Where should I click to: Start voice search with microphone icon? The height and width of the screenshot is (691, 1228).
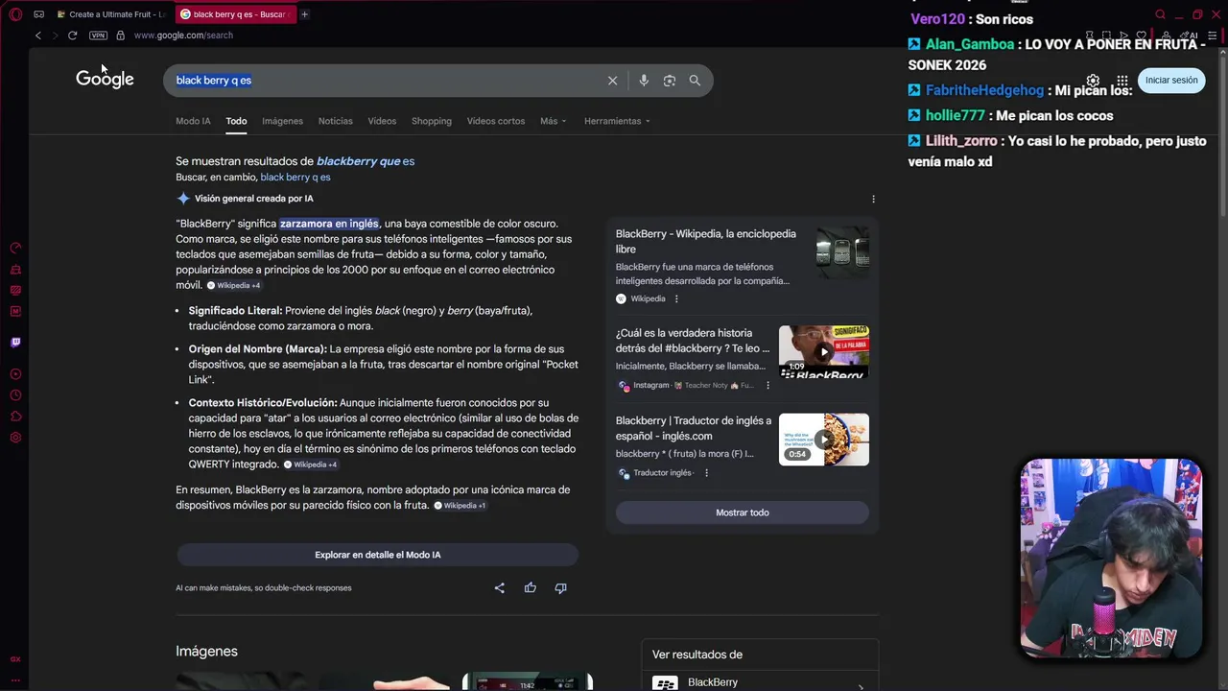point(644,81)
